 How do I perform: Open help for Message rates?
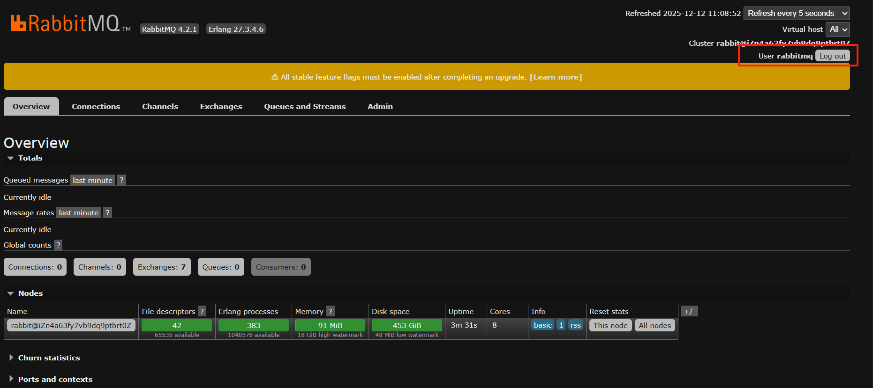click(x=107, y=212)
